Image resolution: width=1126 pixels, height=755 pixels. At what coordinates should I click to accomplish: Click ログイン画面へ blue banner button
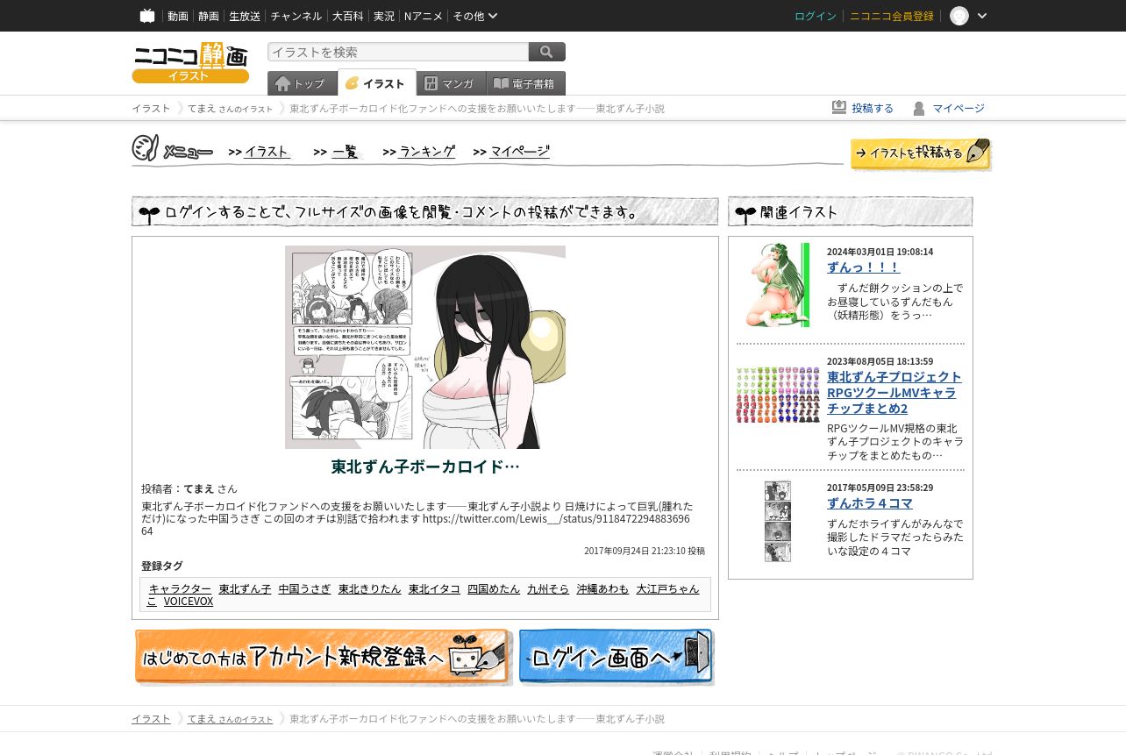pyautogui.click(x=616, y=657)
